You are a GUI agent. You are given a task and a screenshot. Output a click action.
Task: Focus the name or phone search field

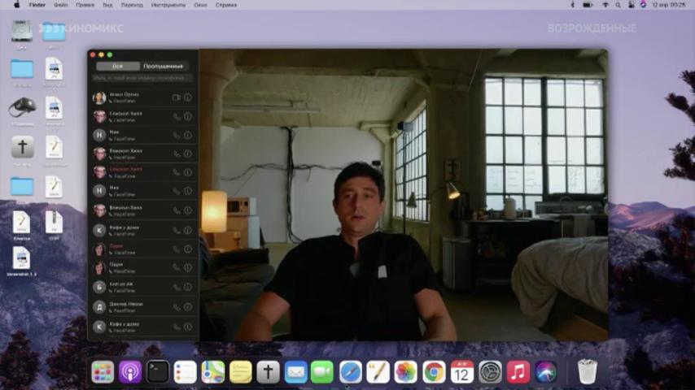pos(142,78)
